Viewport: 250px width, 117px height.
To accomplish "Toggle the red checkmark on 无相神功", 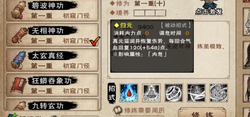I will click(95, 41).
